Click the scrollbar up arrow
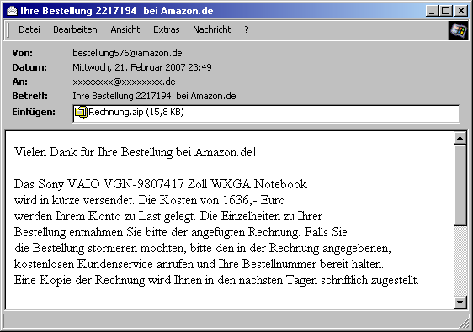Screen dimensions: 473x332 coord(460,139)
